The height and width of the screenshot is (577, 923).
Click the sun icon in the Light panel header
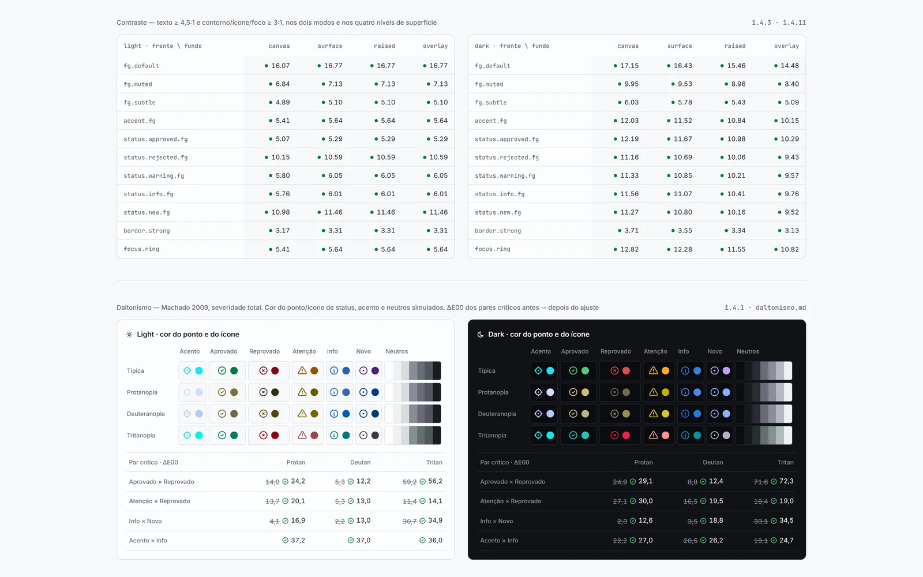point(129,334)
